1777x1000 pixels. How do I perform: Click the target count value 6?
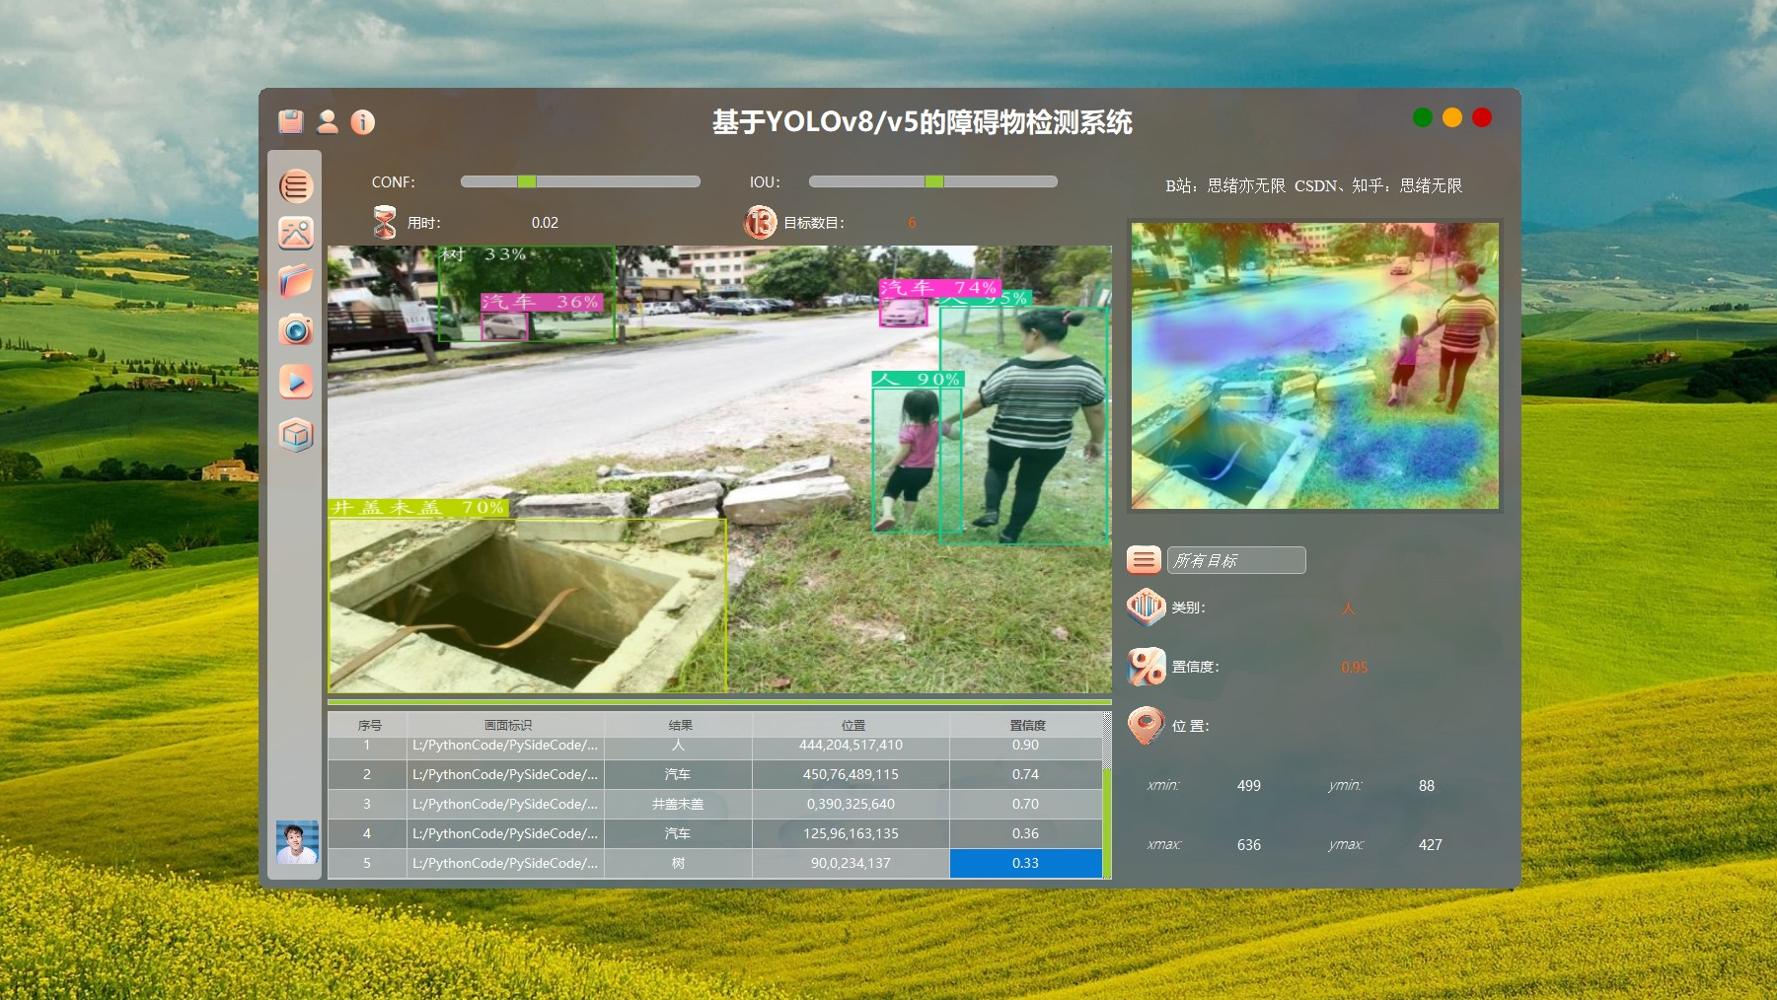[x=912, y=223]
